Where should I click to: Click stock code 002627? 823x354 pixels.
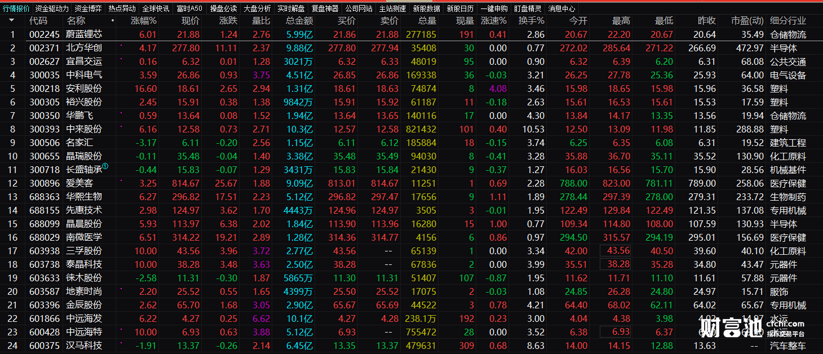pyautogui.click(x=45, y=61)
